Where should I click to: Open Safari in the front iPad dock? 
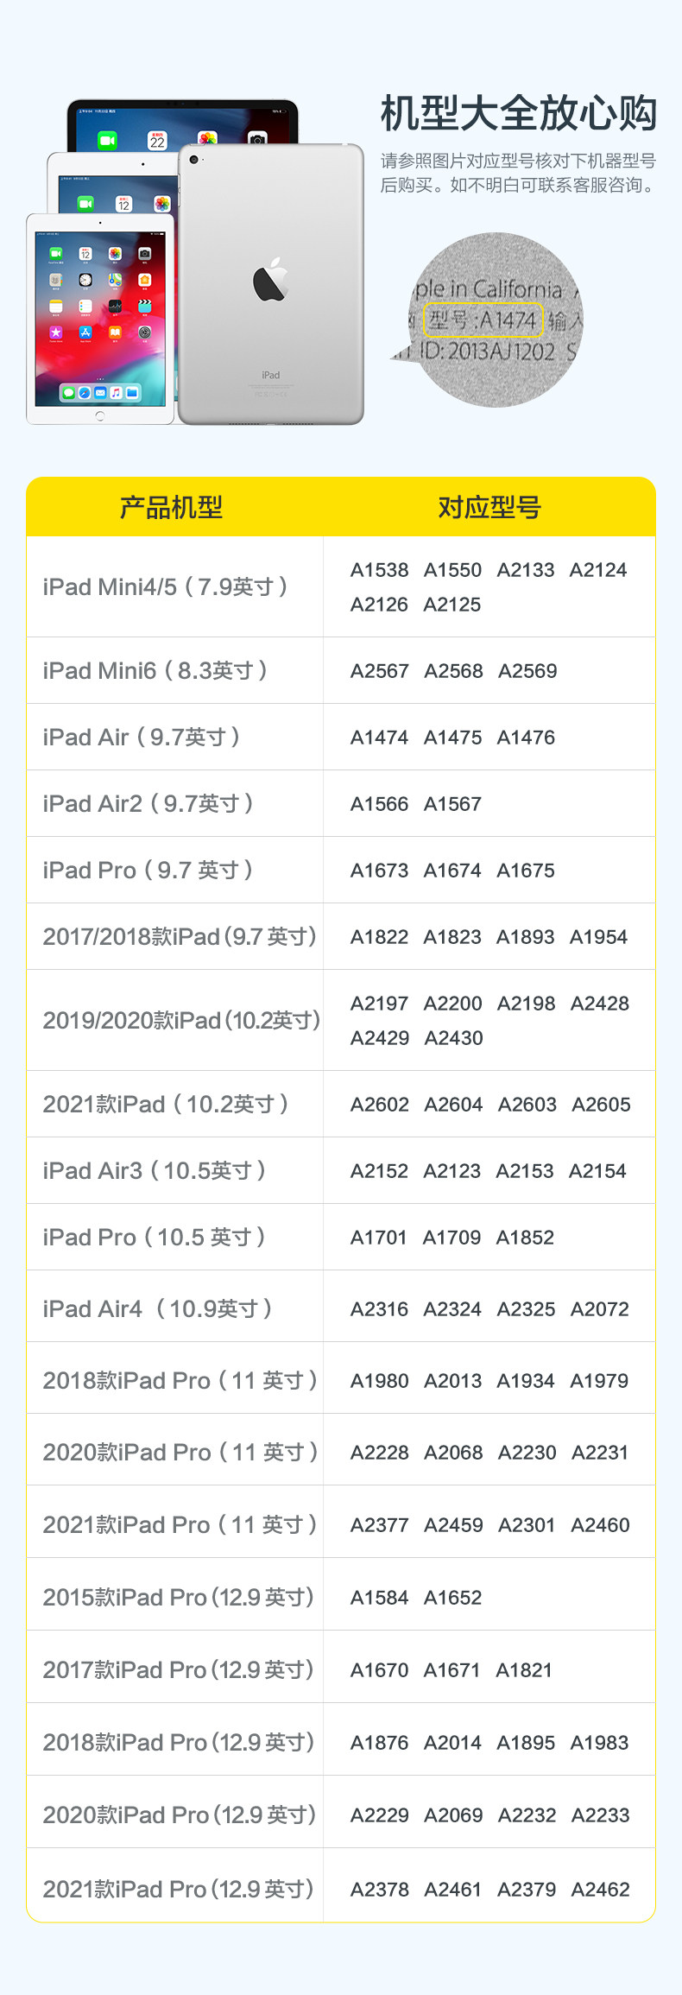(x=85, y=393)
